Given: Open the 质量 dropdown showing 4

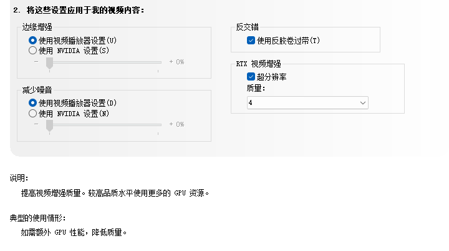Looking at the screenshot, I should tap(307, 102).
